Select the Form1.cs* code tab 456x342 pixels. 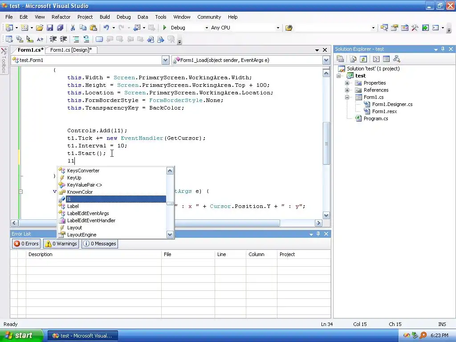coord(31,50)
